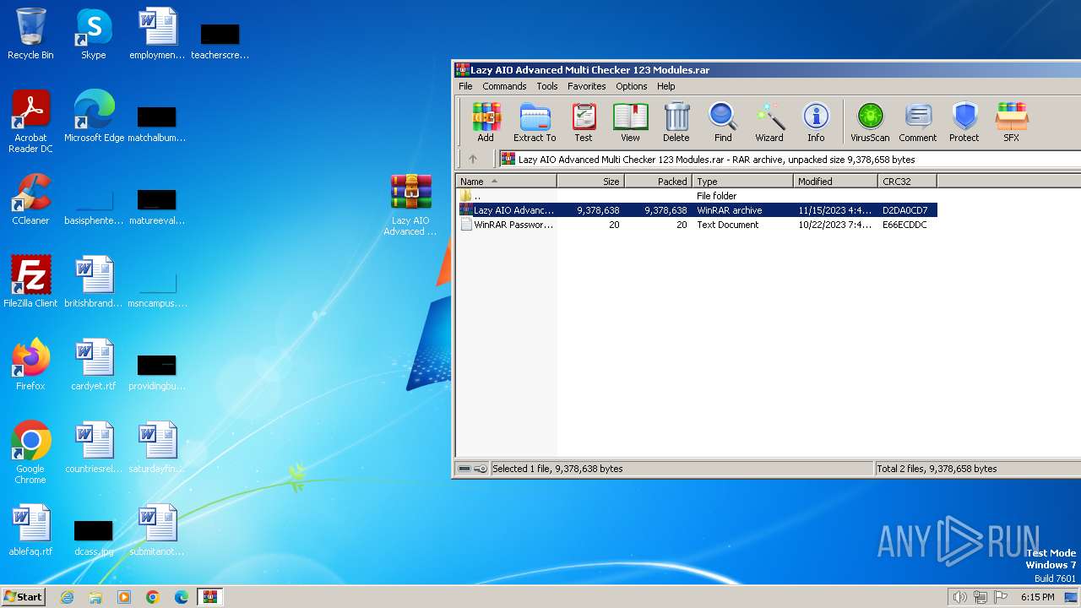The width and height of the screenshot is (1081, 608).
Task: Click the drive/key status bar icon
Action: tap(472, 469)
